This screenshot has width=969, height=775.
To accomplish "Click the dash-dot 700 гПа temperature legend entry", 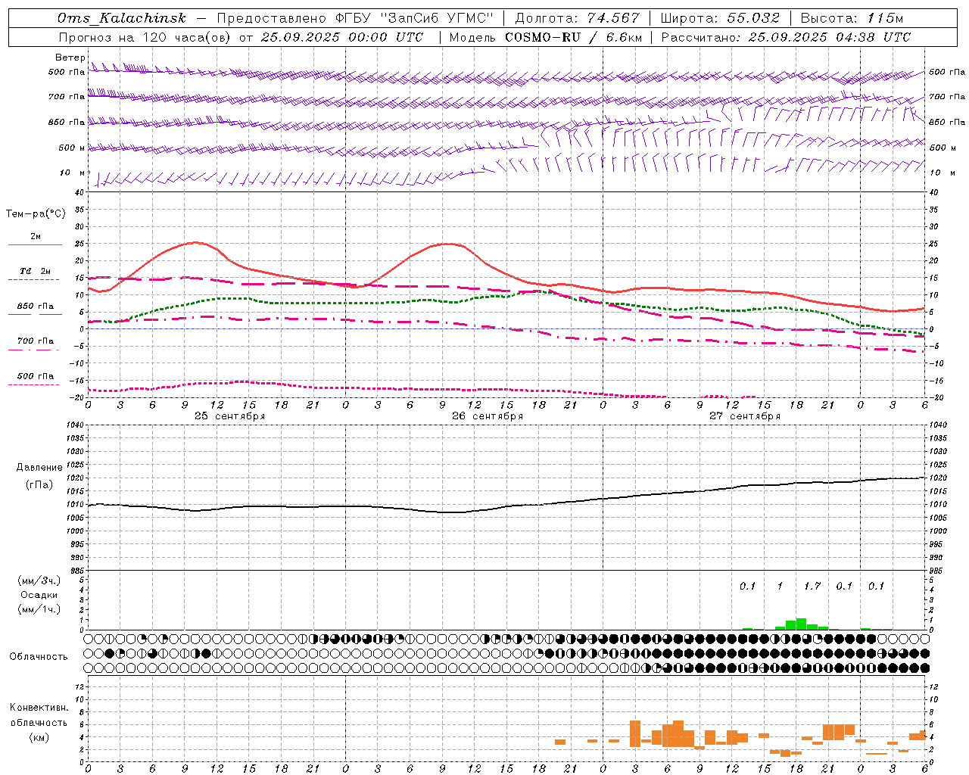I will 35,345.
